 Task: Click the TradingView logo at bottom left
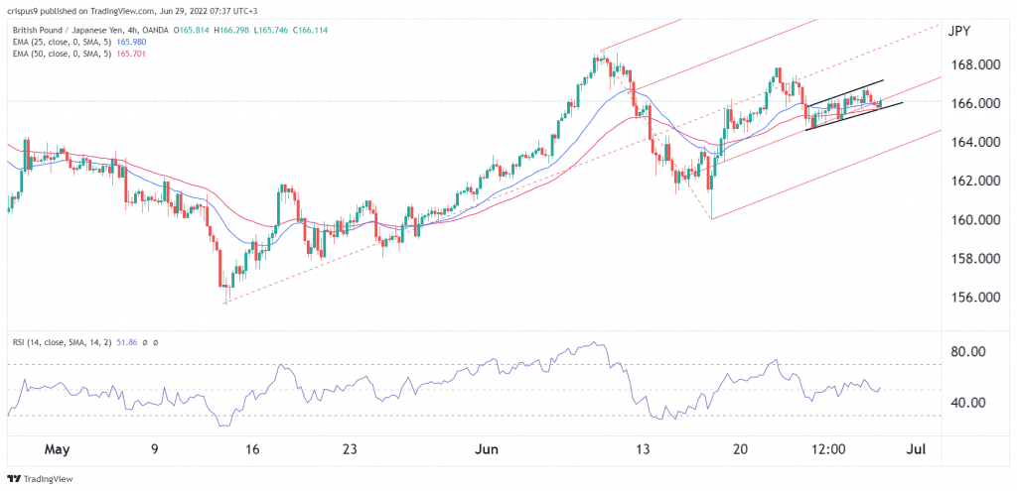(40, 479)
